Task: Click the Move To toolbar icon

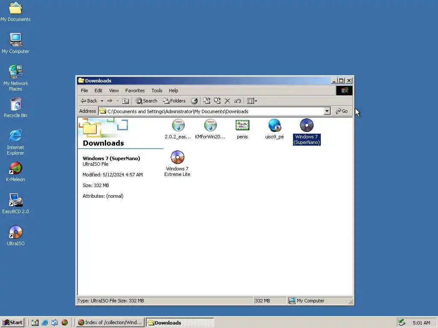Action: [207, 101]
